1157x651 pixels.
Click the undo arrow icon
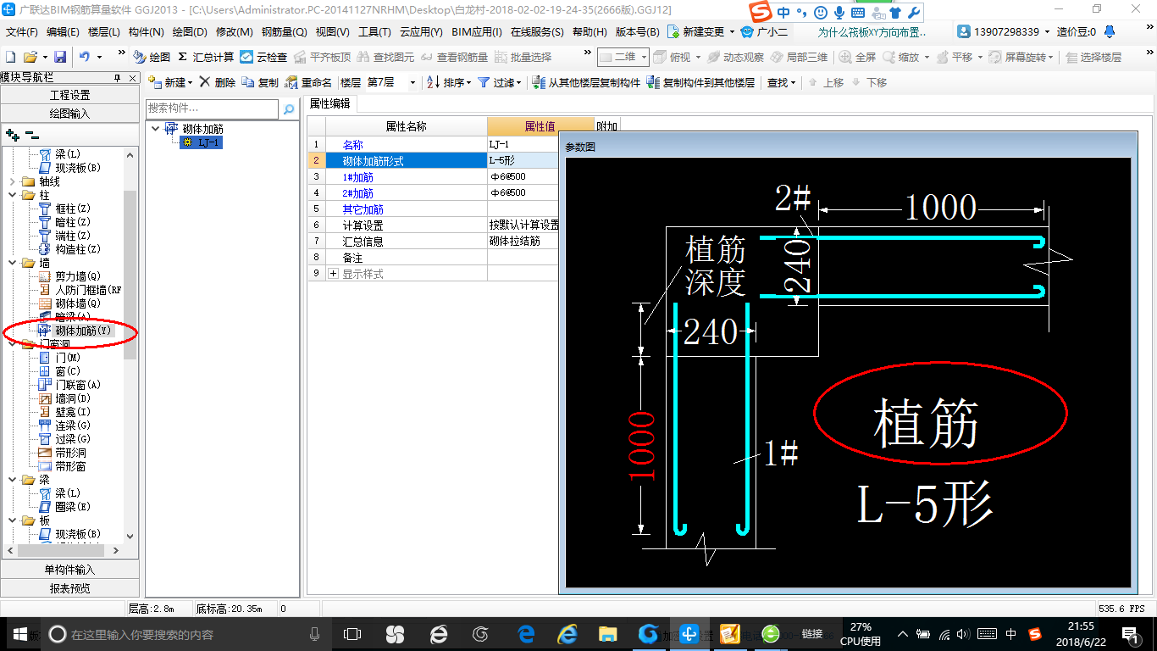click(x=85, y=57)
